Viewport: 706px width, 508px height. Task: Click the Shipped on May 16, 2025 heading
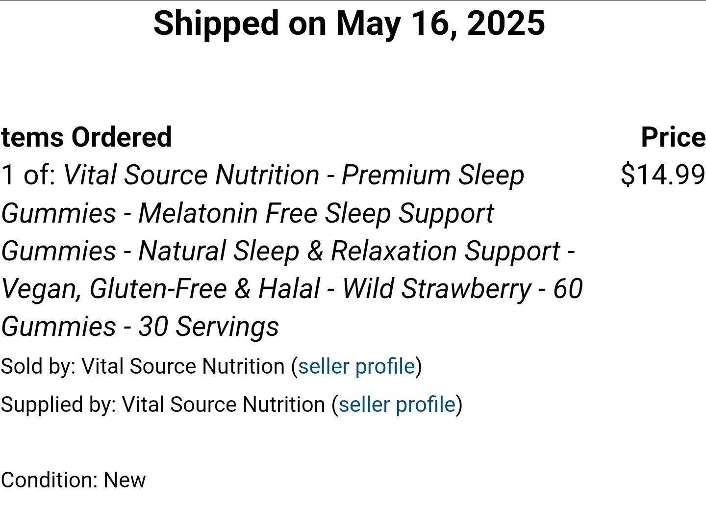coord(349,24)
